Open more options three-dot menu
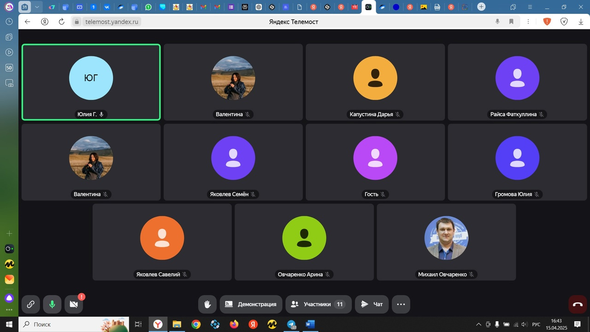Viewport: 590px width, 332px height. point(401,304)
